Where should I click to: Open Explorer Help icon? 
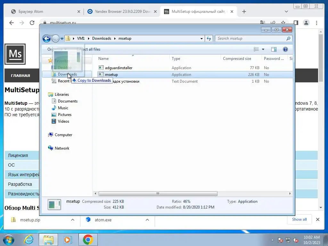tap(285, 49)
